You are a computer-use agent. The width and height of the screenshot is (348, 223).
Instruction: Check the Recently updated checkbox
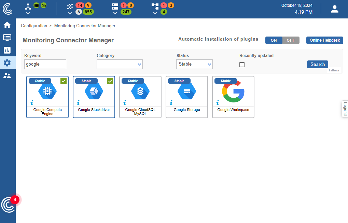(242, 65)
